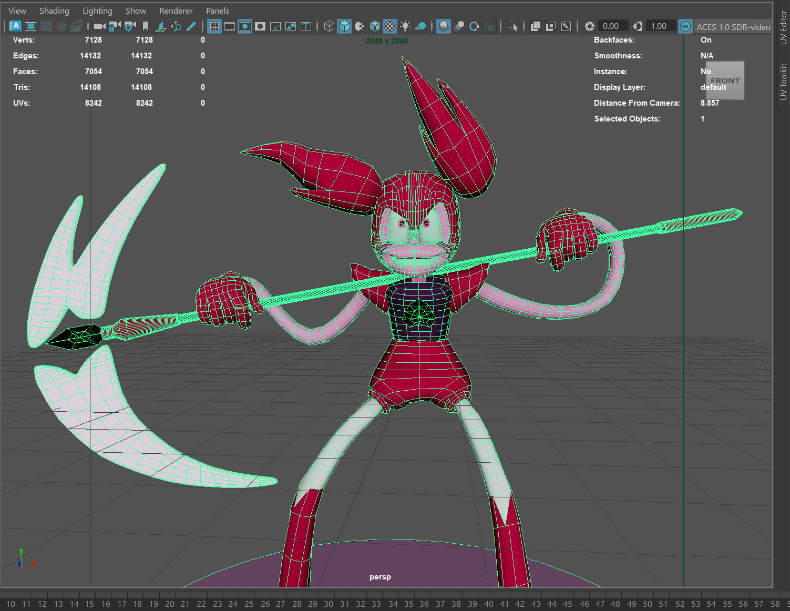Click frame 30 on the time slider

(x=329, y=604)
